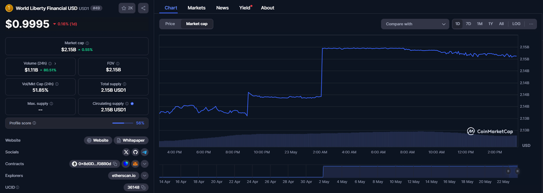Copy the UCID 36148 value

(143, 187)
